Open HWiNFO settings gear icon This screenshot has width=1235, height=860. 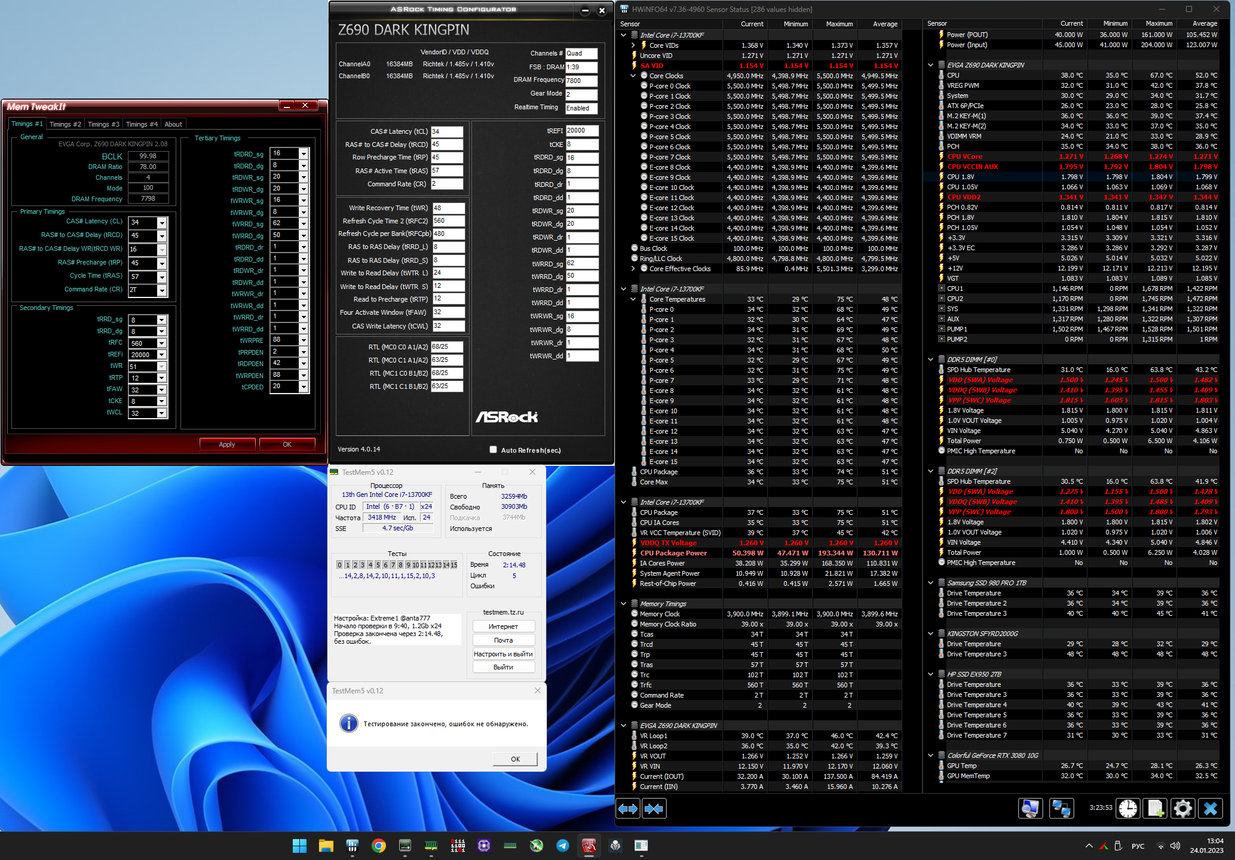tap(1182, 809)
